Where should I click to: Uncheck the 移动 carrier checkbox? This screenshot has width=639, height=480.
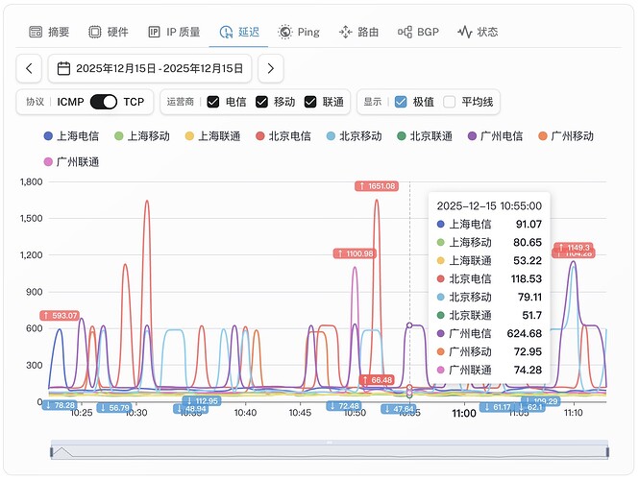[261, 102]
